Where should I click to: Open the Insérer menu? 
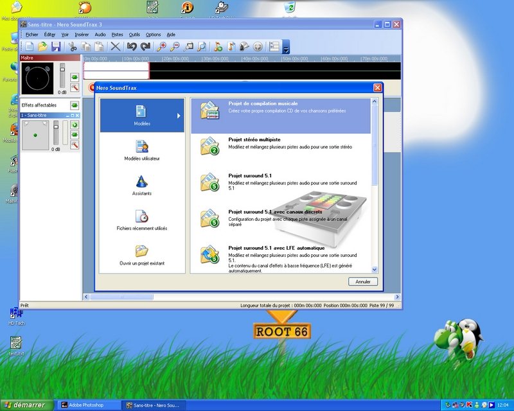coord(82,35)
